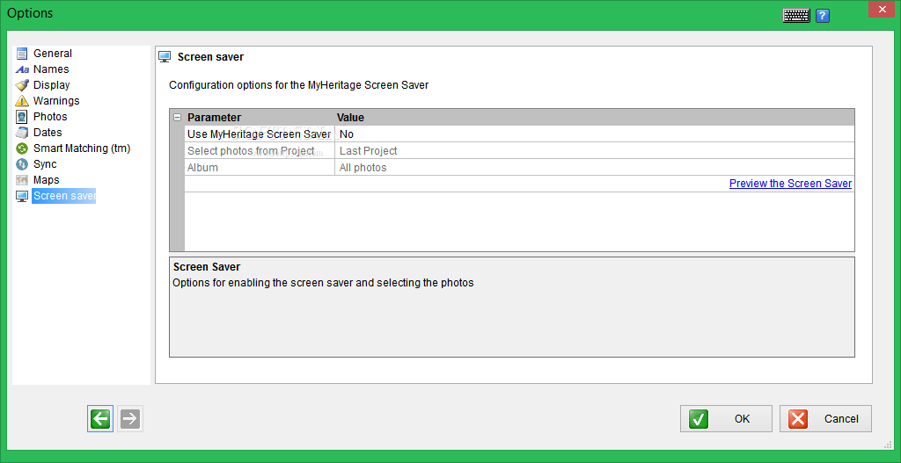Click the Maps icon
Image resolution: width=901 pixels, height=463 pixels.
point(22,180)
